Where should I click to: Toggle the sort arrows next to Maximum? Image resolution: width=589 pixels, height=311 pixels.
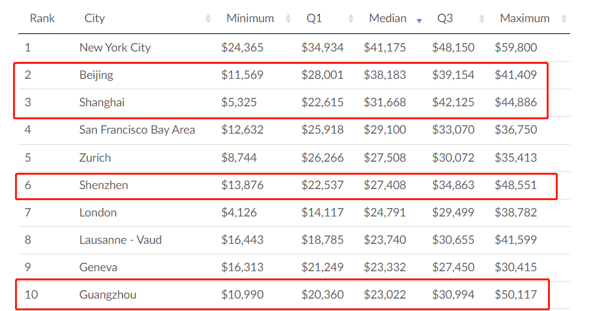point(564,19)
